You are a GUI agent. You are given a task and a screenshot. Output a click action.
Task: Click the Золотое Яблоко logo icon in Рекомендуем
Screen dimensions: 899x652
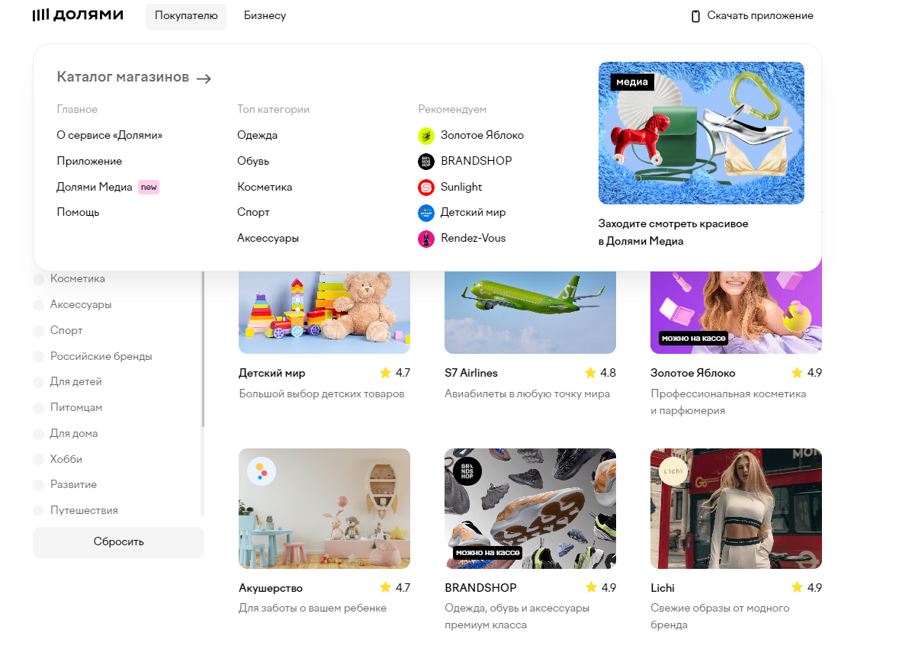[x=426, y=136]
